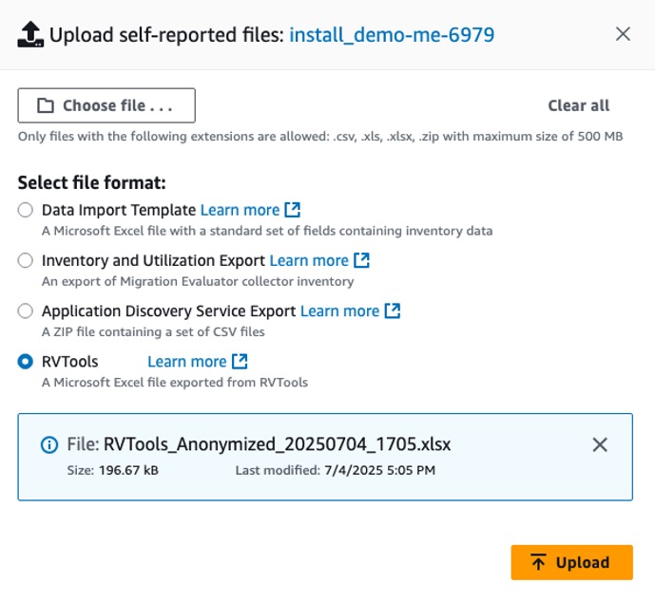Select the RVTools radio button
This screenshot has height=602, width=655.
(x=26, y=361)
